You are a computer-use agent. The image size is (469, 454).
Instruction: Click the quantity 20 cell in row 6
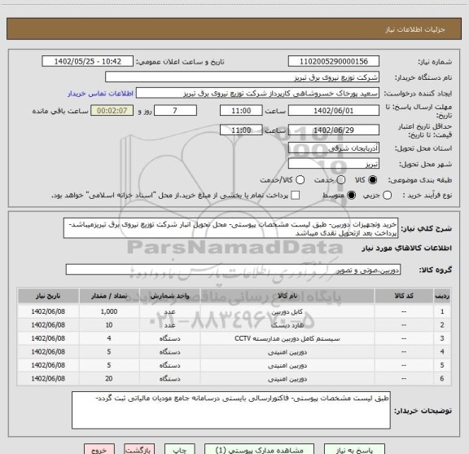coord(109,379)
